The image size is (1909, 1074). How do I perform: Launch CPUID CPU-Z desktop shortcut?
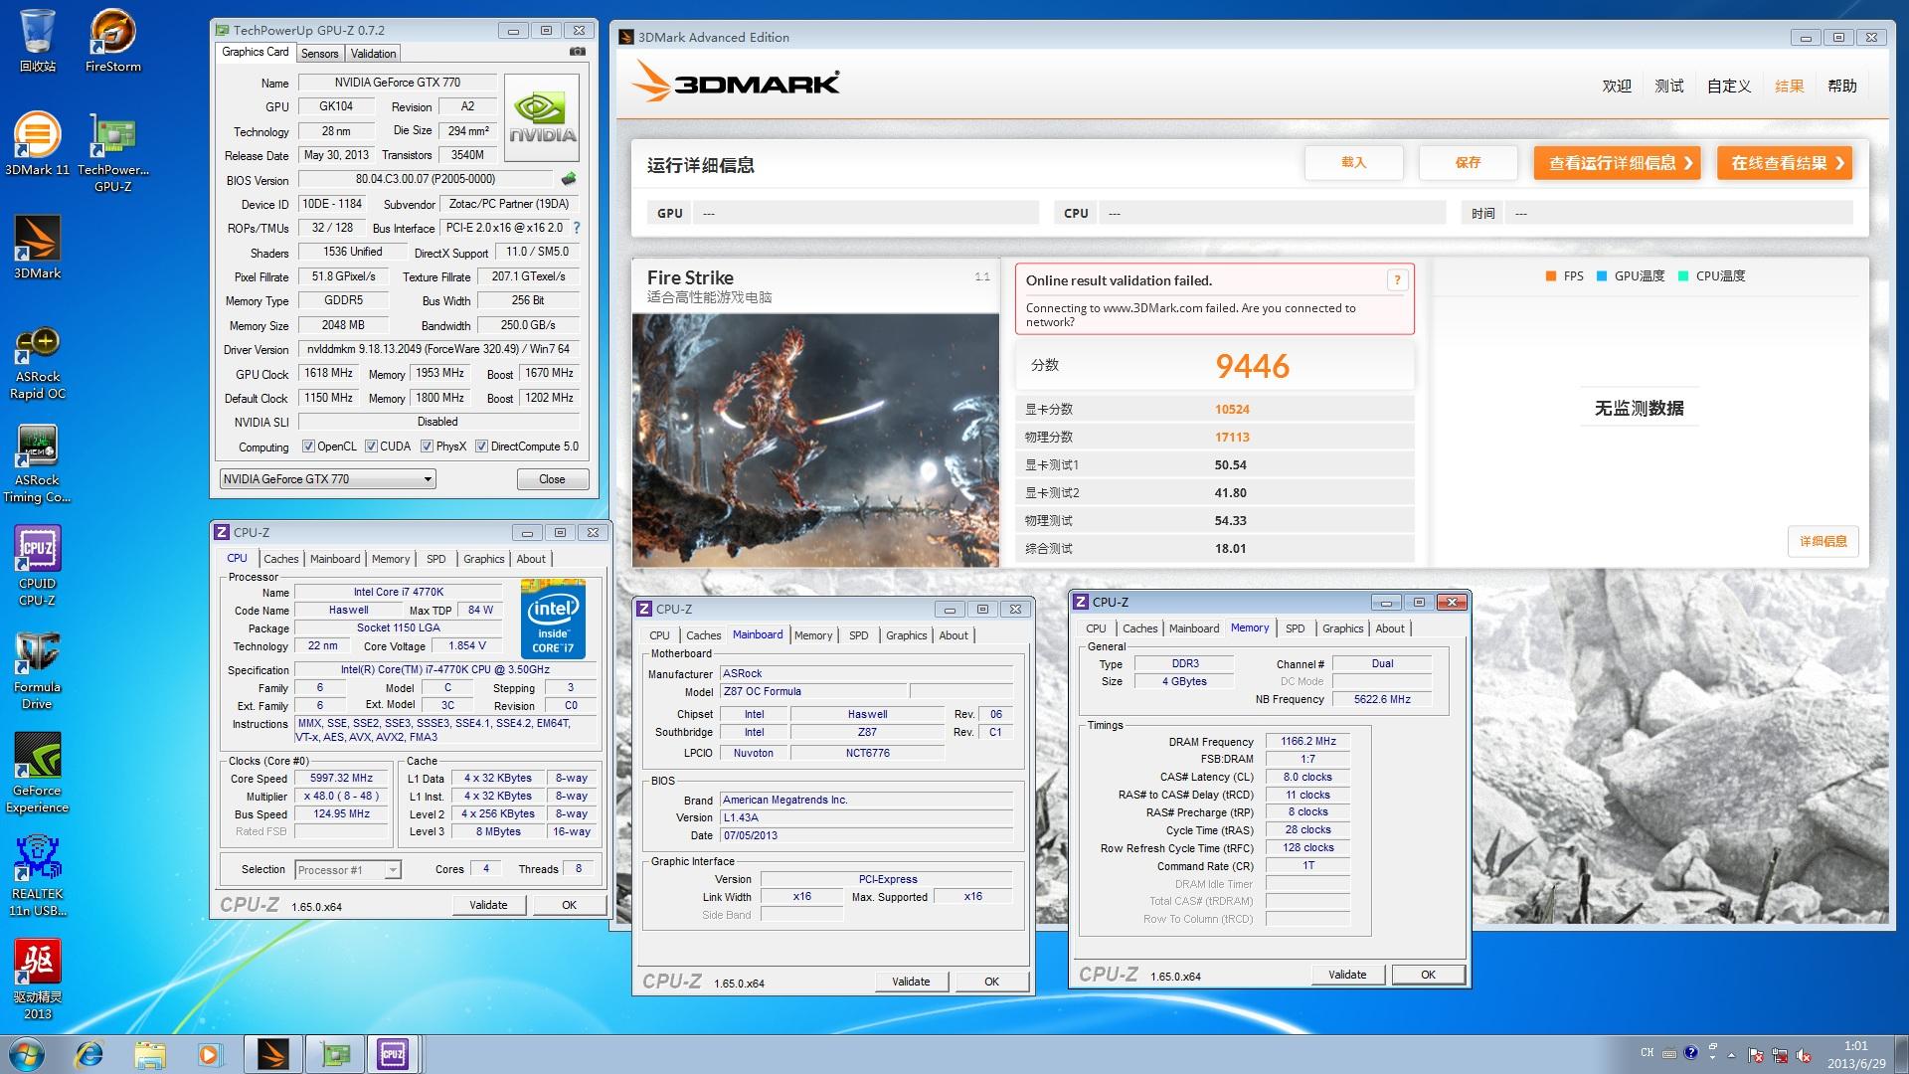click(38, 567)
